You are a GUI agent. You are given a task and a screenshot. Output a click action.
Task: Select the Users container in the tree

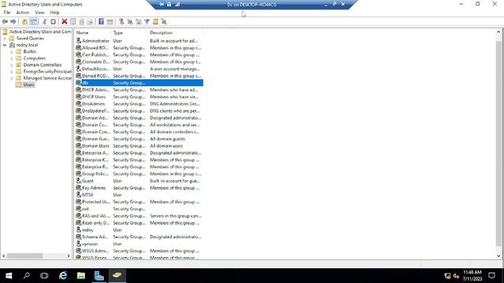(28, 85)
